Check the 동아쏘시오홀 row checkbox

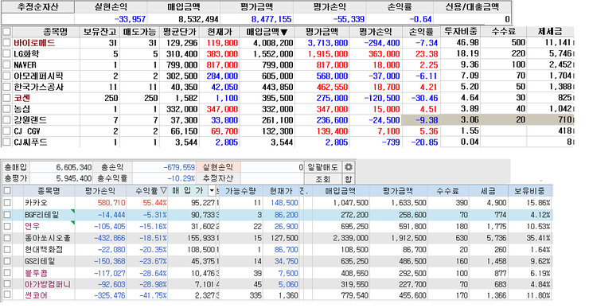pyautogui.click(x=7, y=238)
